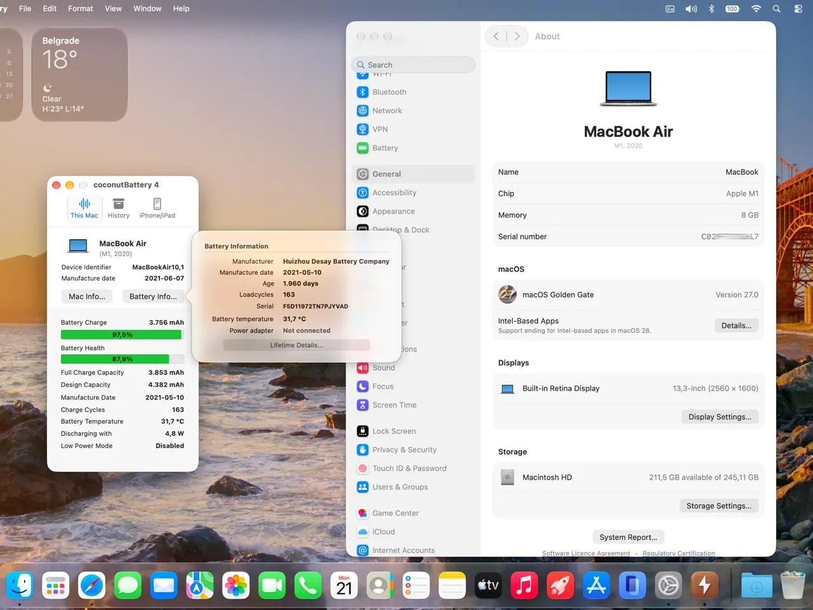Viewport: 813px width, 610px height.
Task: Open Calendar from the Dock
Action: tap(344, 585)
